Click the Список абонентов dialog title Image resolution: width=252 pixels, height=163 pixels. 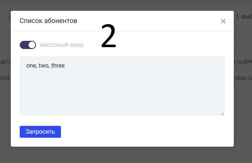coord(48,21)
